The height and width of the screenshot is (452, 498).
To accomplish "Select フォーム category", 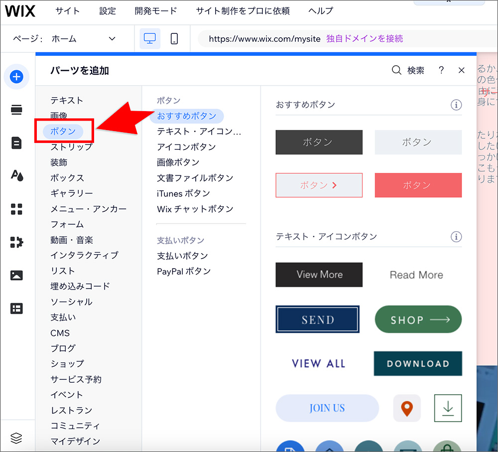I will coord(67,224).
